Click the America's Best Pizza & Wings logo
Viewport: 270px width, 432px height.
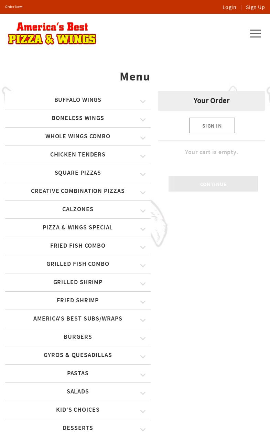pos(52,33)
